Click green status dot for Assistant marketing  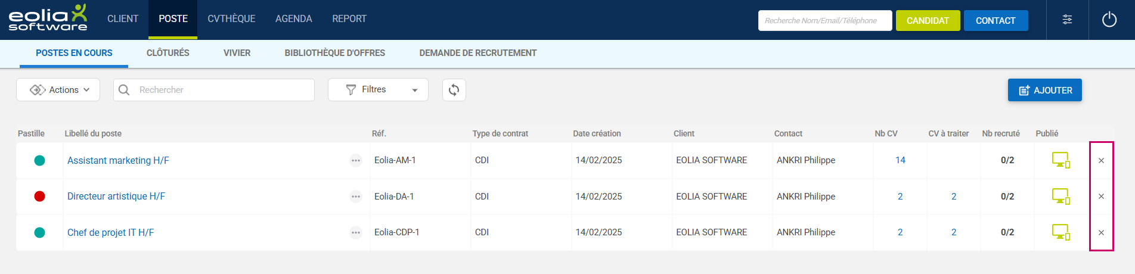point(39,160)
